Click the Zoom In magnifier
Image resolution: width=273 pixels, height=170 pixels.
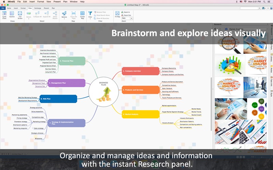tap(123, 12)
